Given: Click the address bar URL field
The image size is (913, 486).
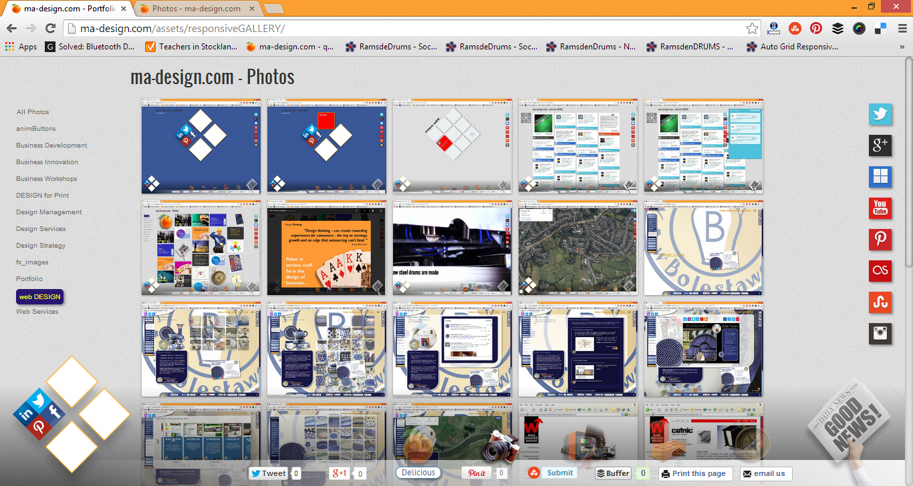Looking at the screenshot, I should 401,28.
